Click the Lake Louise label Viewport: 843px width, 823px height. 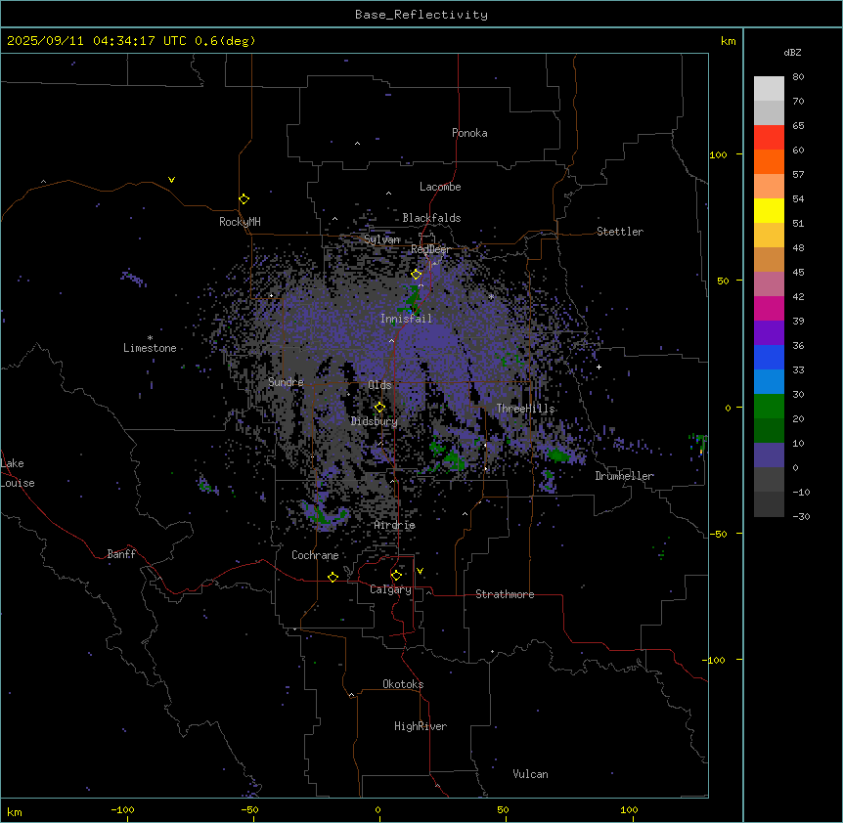coord(18,473)
